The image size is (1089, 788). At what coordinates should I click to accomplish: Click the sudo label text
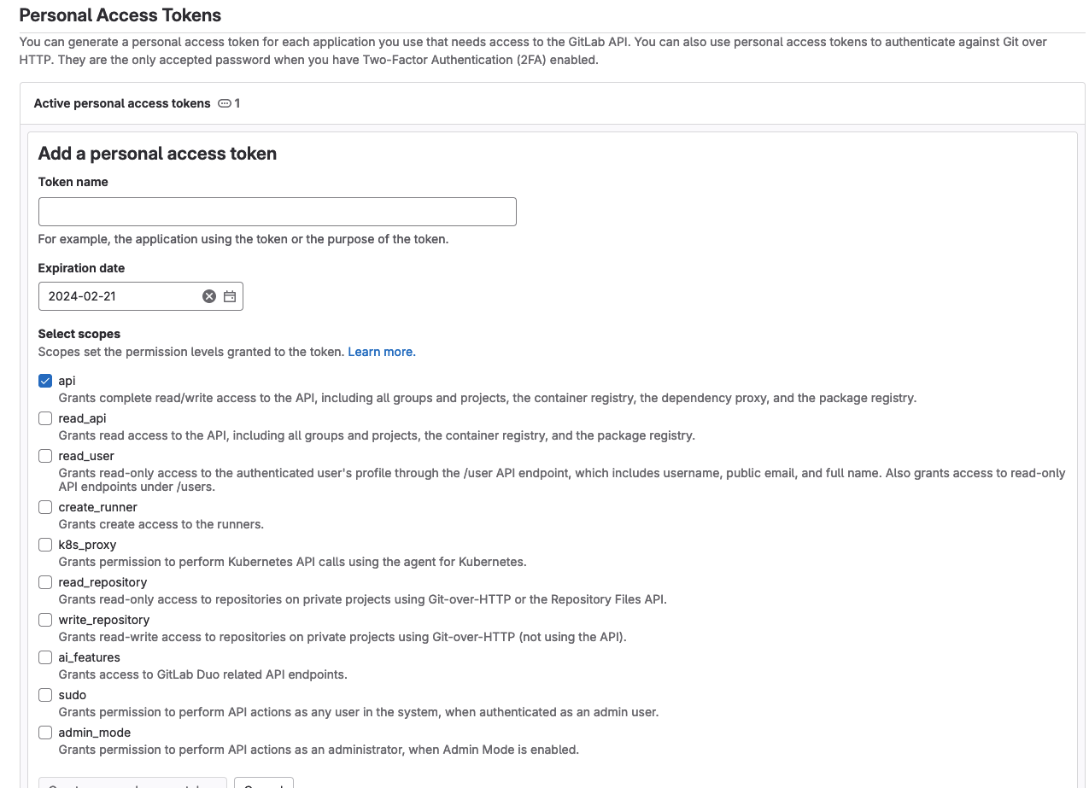[73, 695]
